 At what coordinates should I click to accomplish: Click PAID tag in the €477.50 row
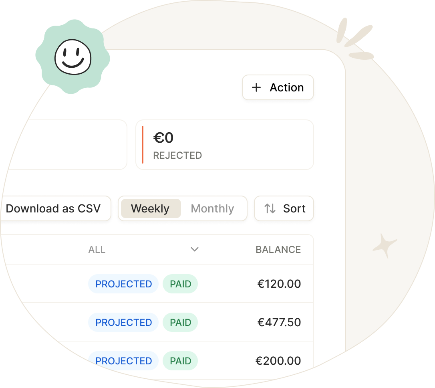(x=180, y=323)
